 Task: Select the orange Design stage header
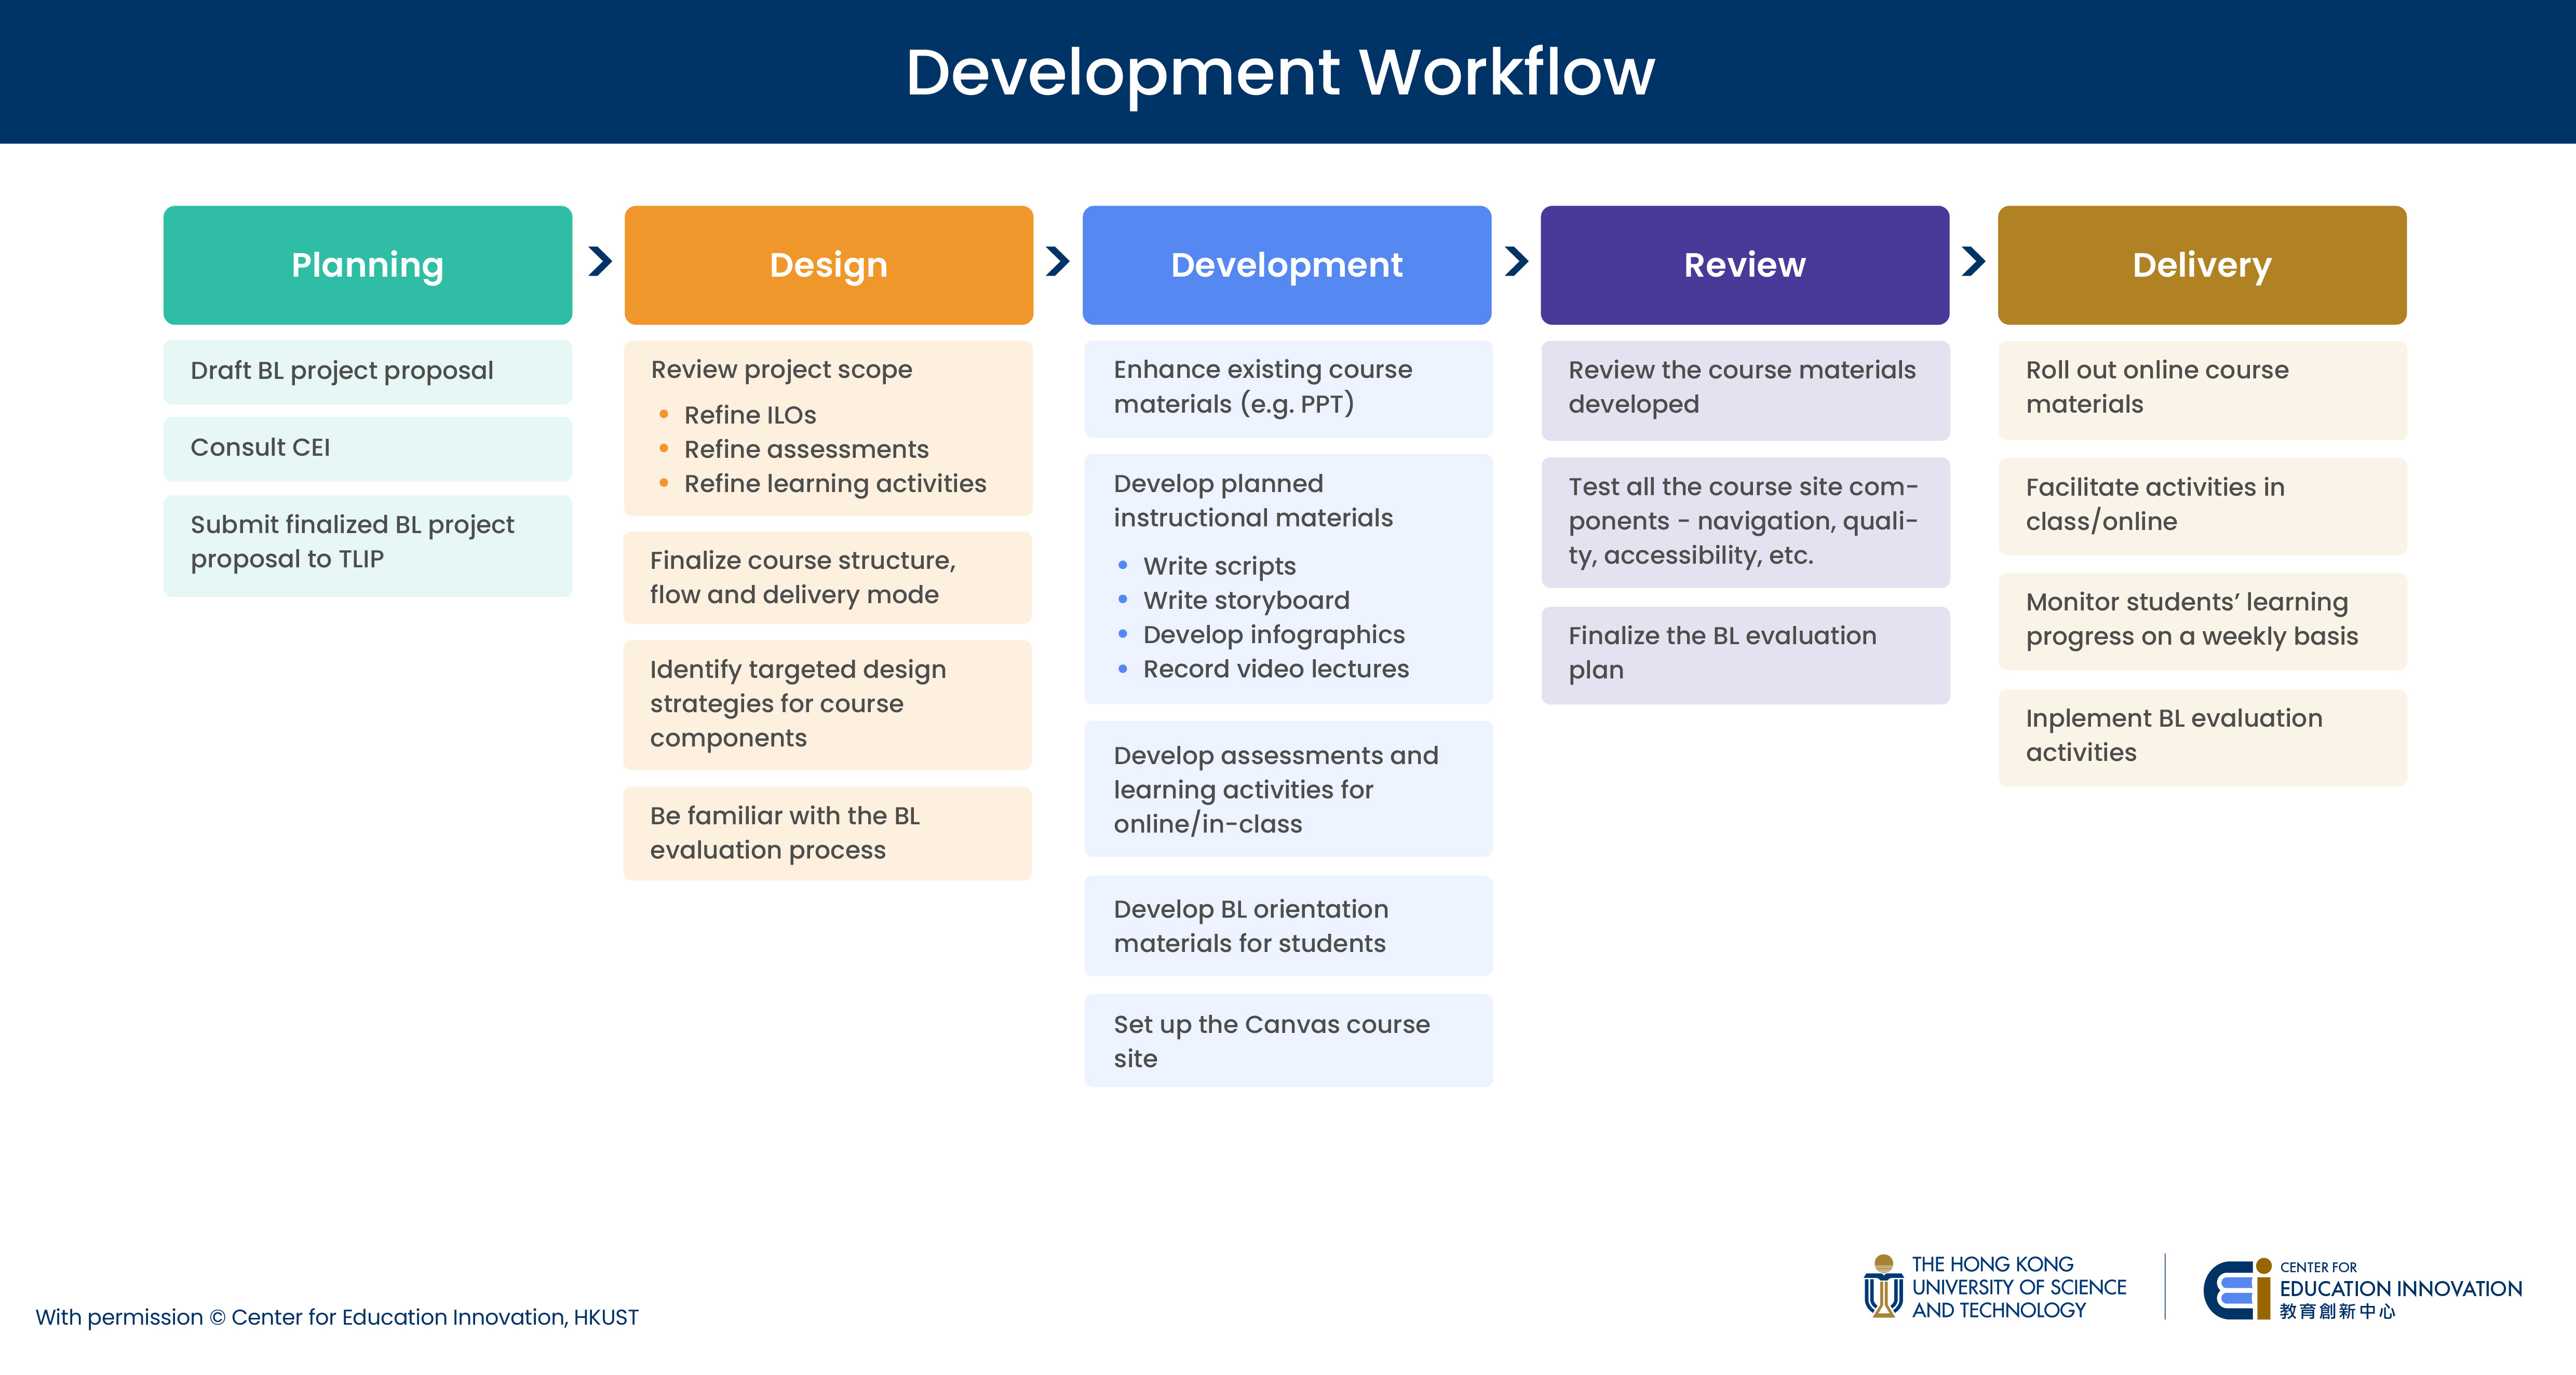coord(829,265)
